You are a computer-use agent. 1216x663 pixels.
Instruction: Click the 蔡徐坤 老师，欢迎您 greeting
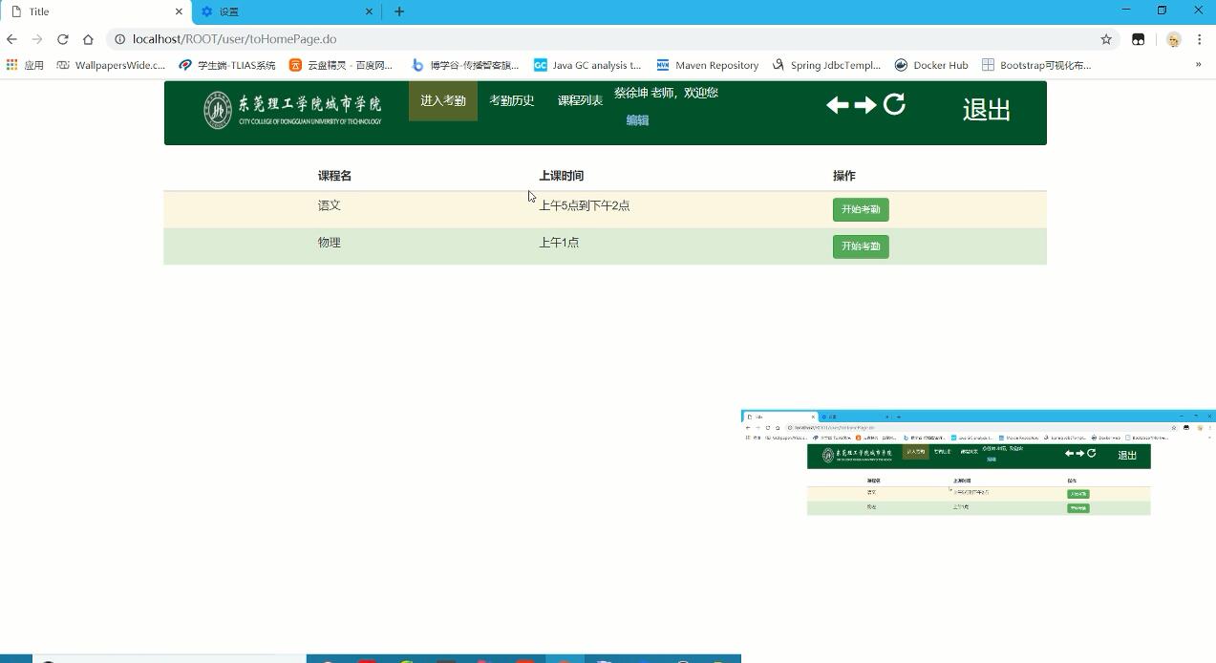(666, 93)
